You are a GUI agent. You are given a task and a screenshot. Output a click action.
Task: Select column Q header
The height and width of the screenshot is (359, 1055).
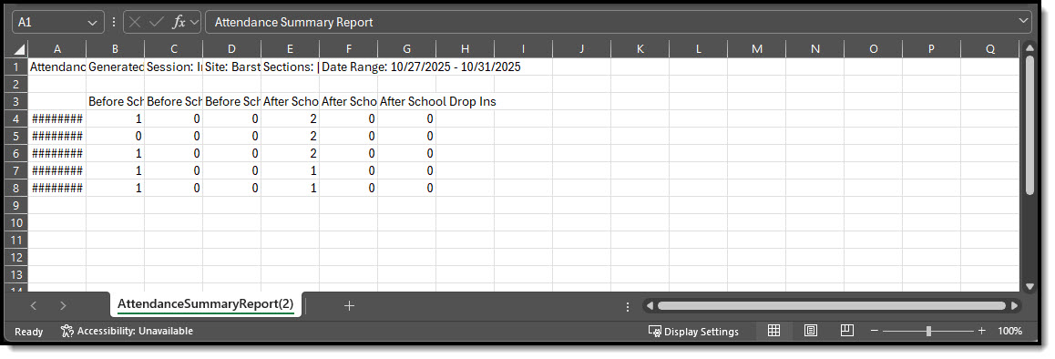click(x=989, y=49)
